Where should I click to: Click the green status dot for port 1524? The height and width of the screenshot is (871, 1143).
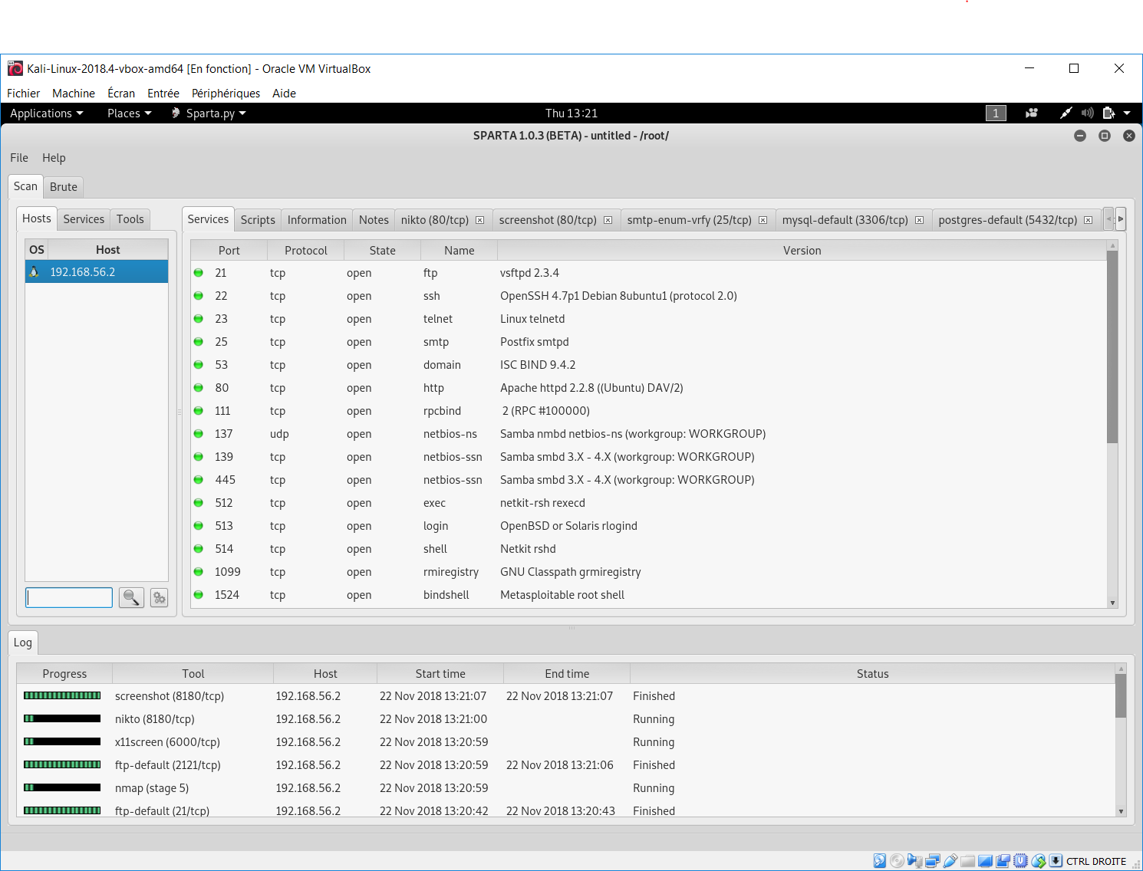tap(199, 595)
